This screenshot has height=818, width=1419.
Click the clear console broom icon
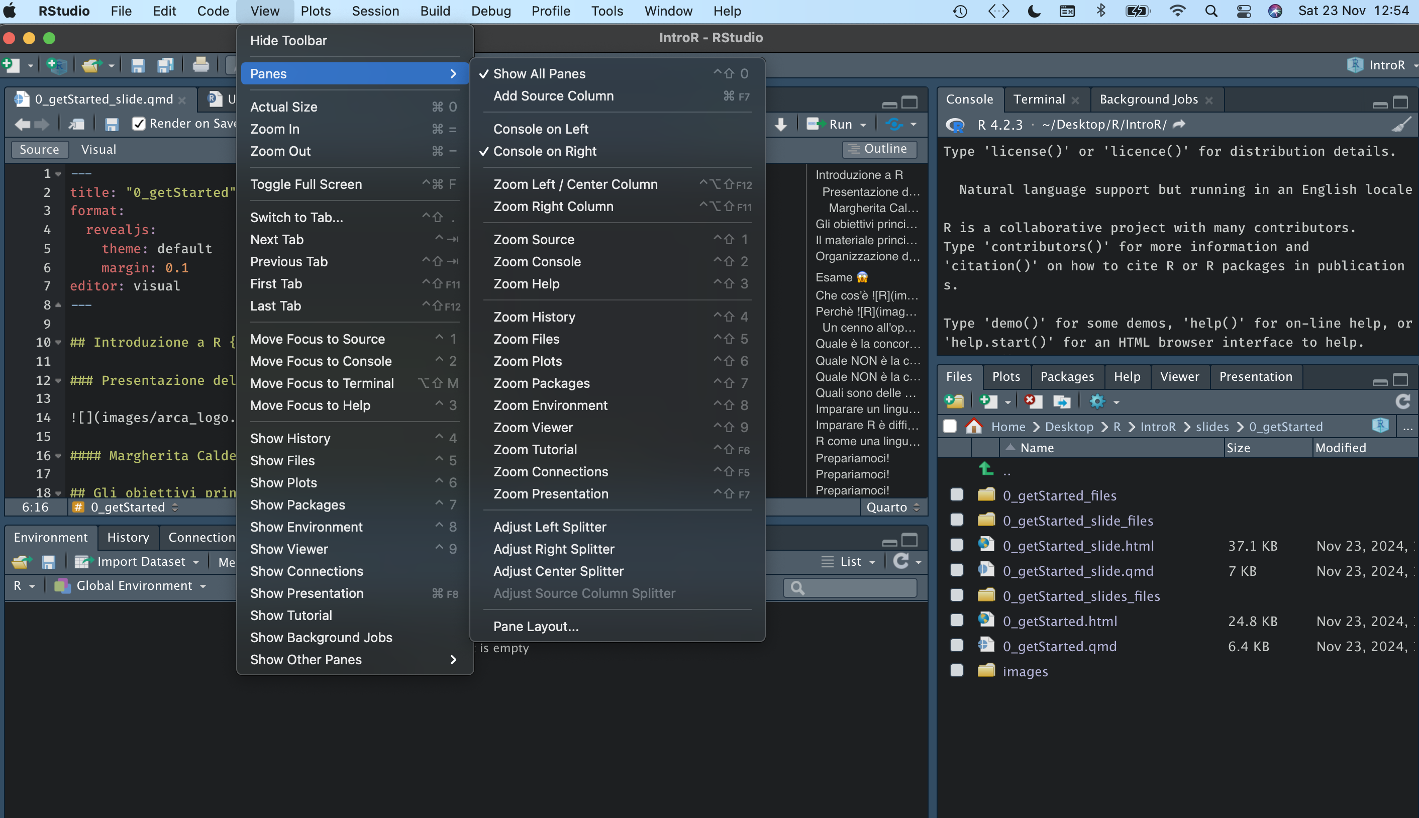(x=1401, y=125)
